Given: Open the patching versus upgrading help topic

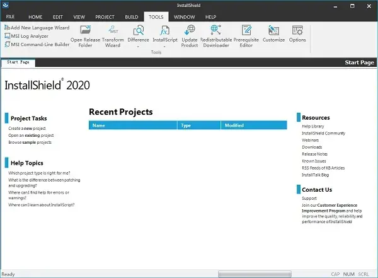Looking at the screenshot, I should tap(44, 183).
